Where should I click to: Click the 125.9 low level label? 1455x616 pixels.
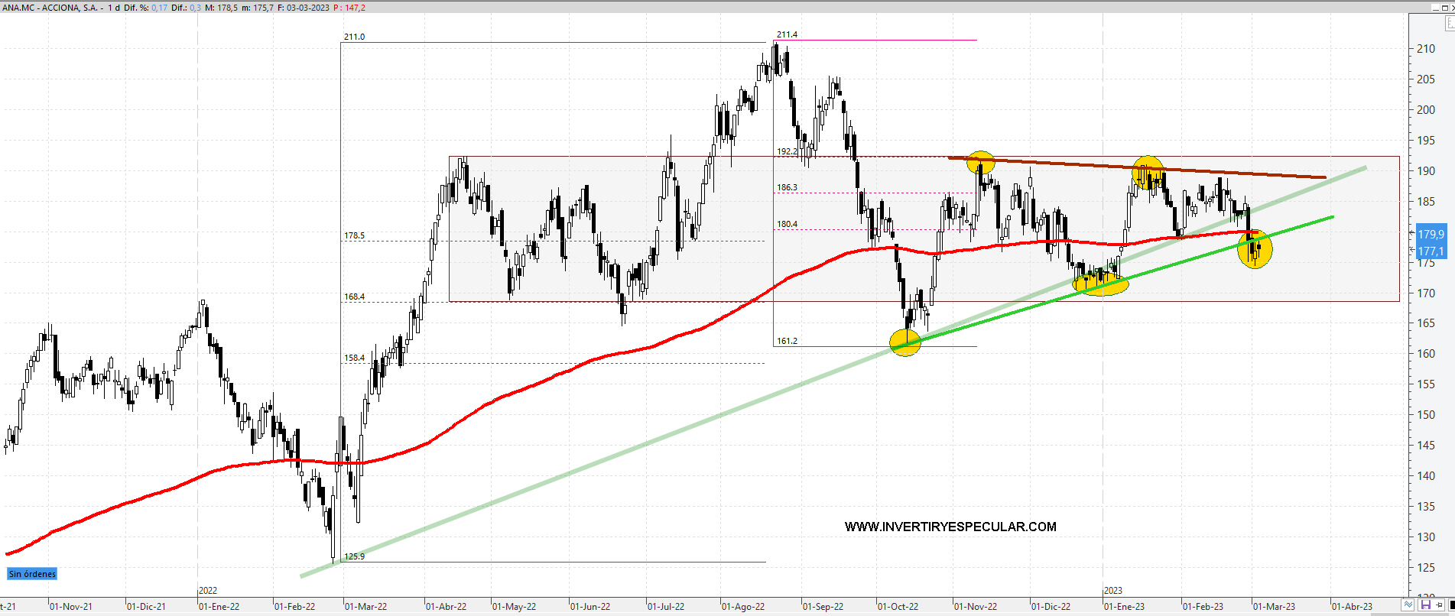[x=354, y=556]
